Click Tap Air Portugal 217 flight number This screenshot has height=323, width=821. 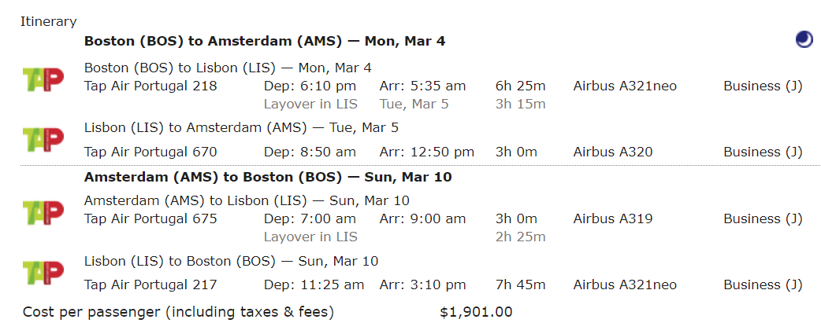coord(150,284)
